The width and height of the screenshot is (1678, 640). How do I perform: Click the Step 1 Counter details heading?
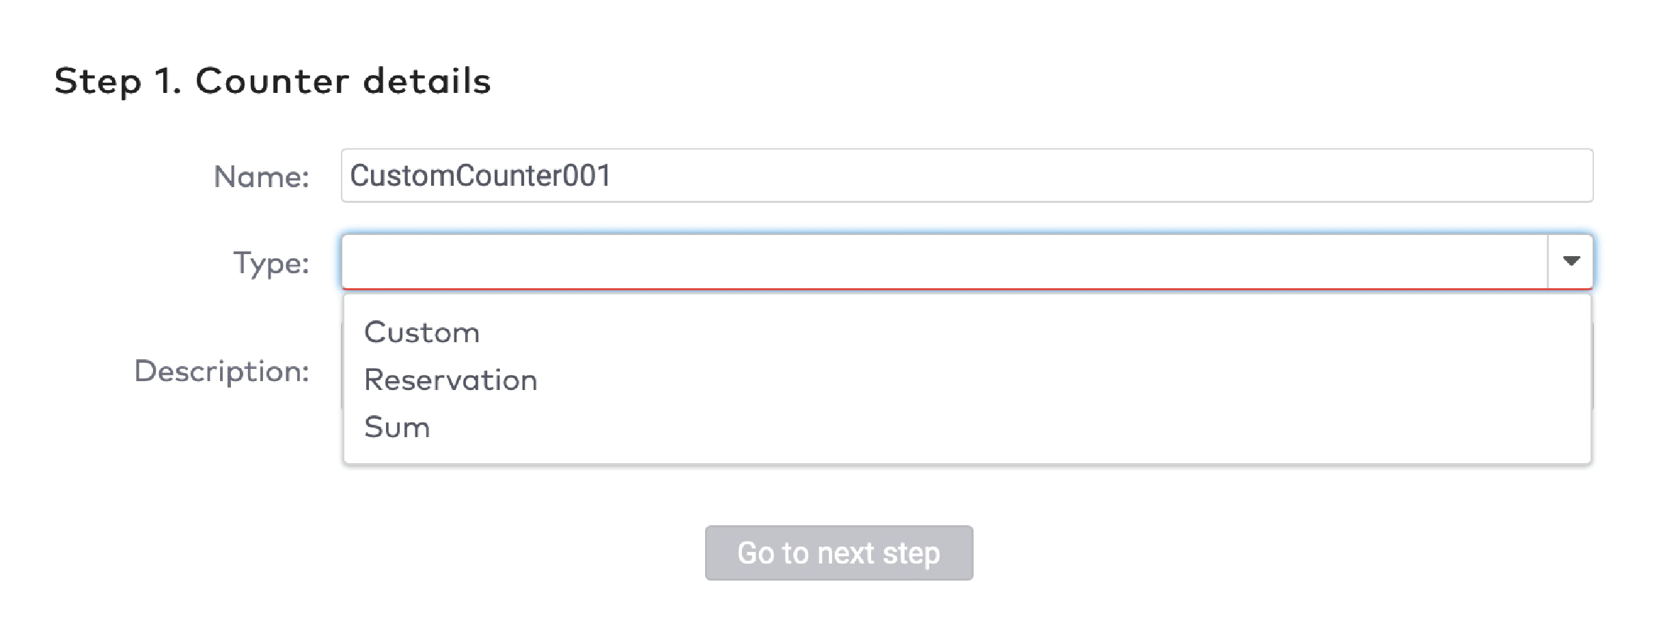(x=273, y=81)
